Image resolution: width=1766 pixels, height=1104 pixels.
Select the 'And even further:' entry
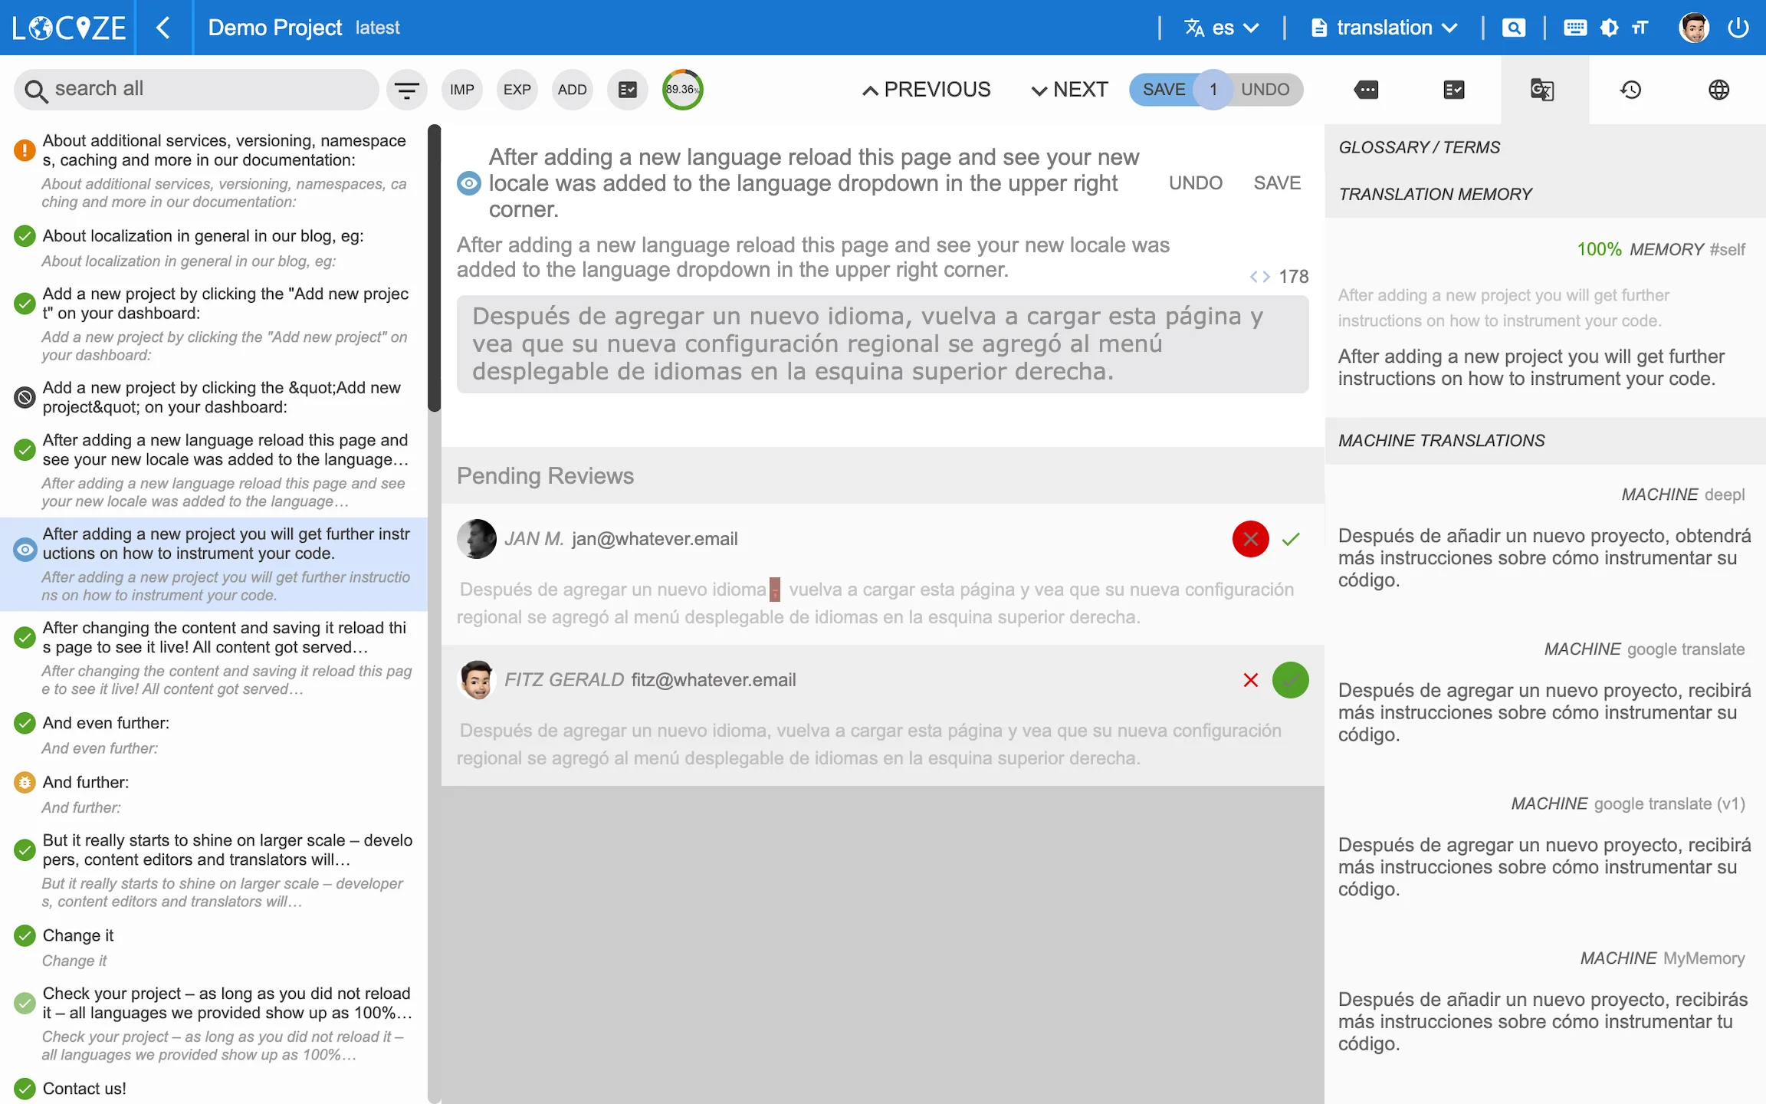[106, 723]
